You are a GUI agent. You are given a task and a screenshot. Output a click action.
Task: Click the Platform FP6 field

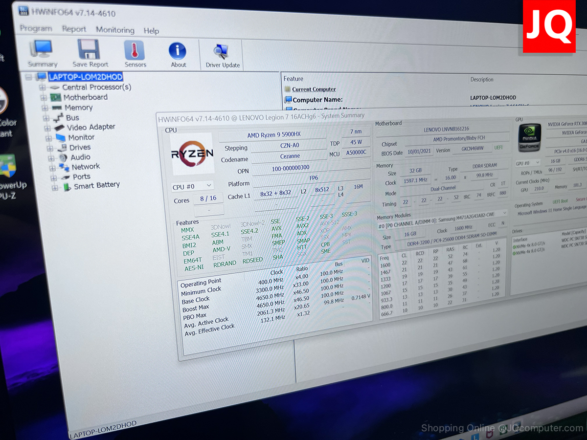(x=314, y=178)
